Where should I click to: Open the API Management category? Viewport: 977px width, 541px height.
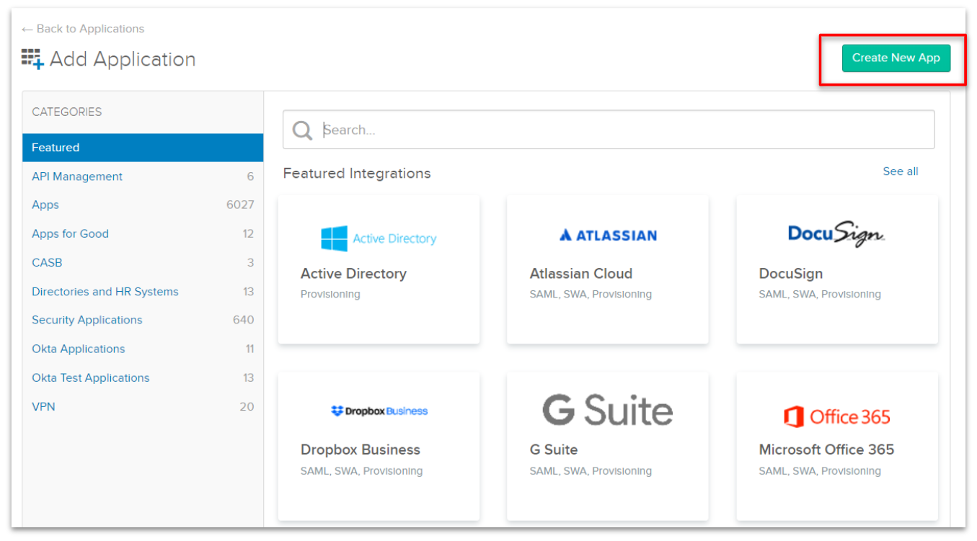77,176
